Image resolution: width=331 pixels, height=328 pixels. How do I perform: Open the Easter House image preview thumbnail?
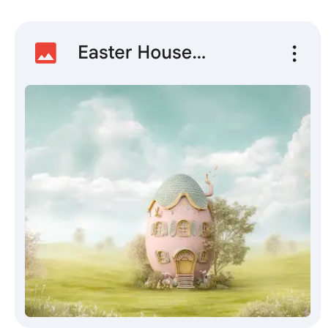[x=168, y=201]
